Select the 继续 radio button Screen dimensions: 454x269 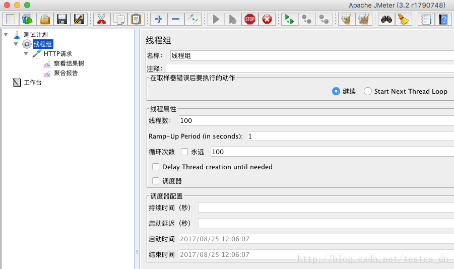pyautogui.click(x=336, y=91)
